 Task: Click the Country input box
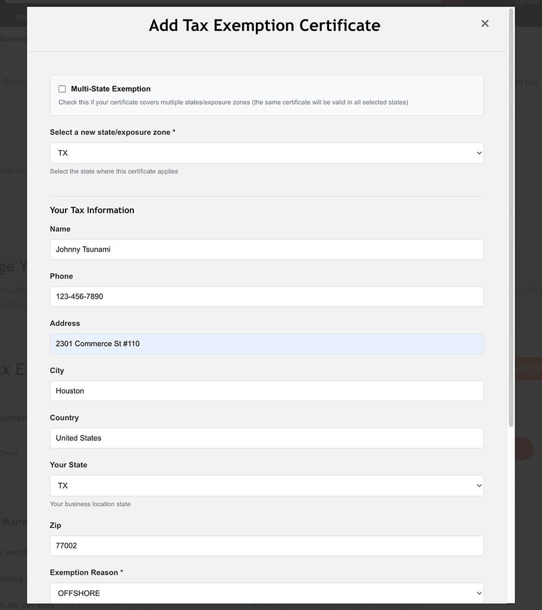pos(266,438)
